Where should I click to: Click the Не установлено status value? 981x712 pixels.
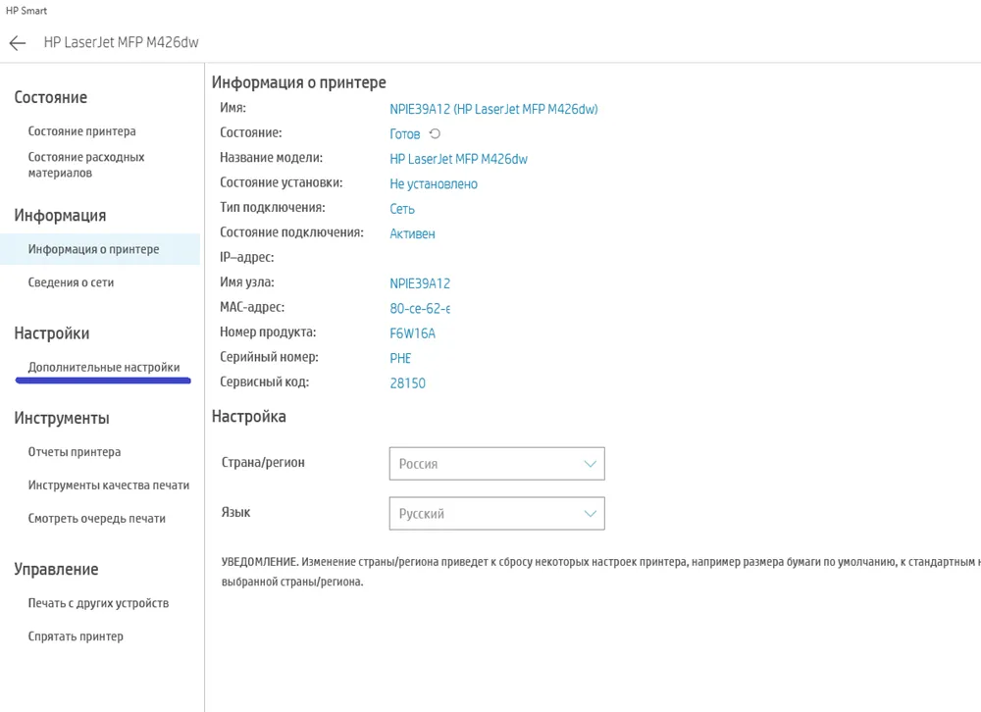click(x=434, y=184)
